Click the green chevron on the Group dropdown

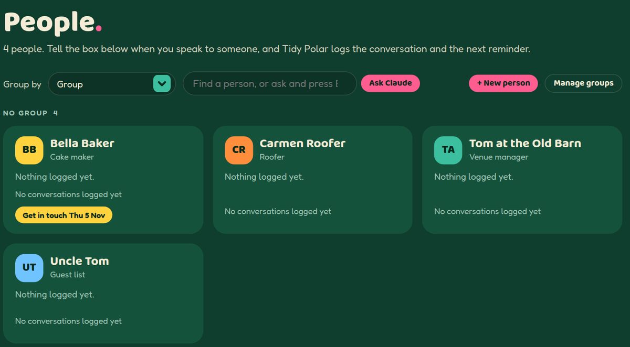162,84
